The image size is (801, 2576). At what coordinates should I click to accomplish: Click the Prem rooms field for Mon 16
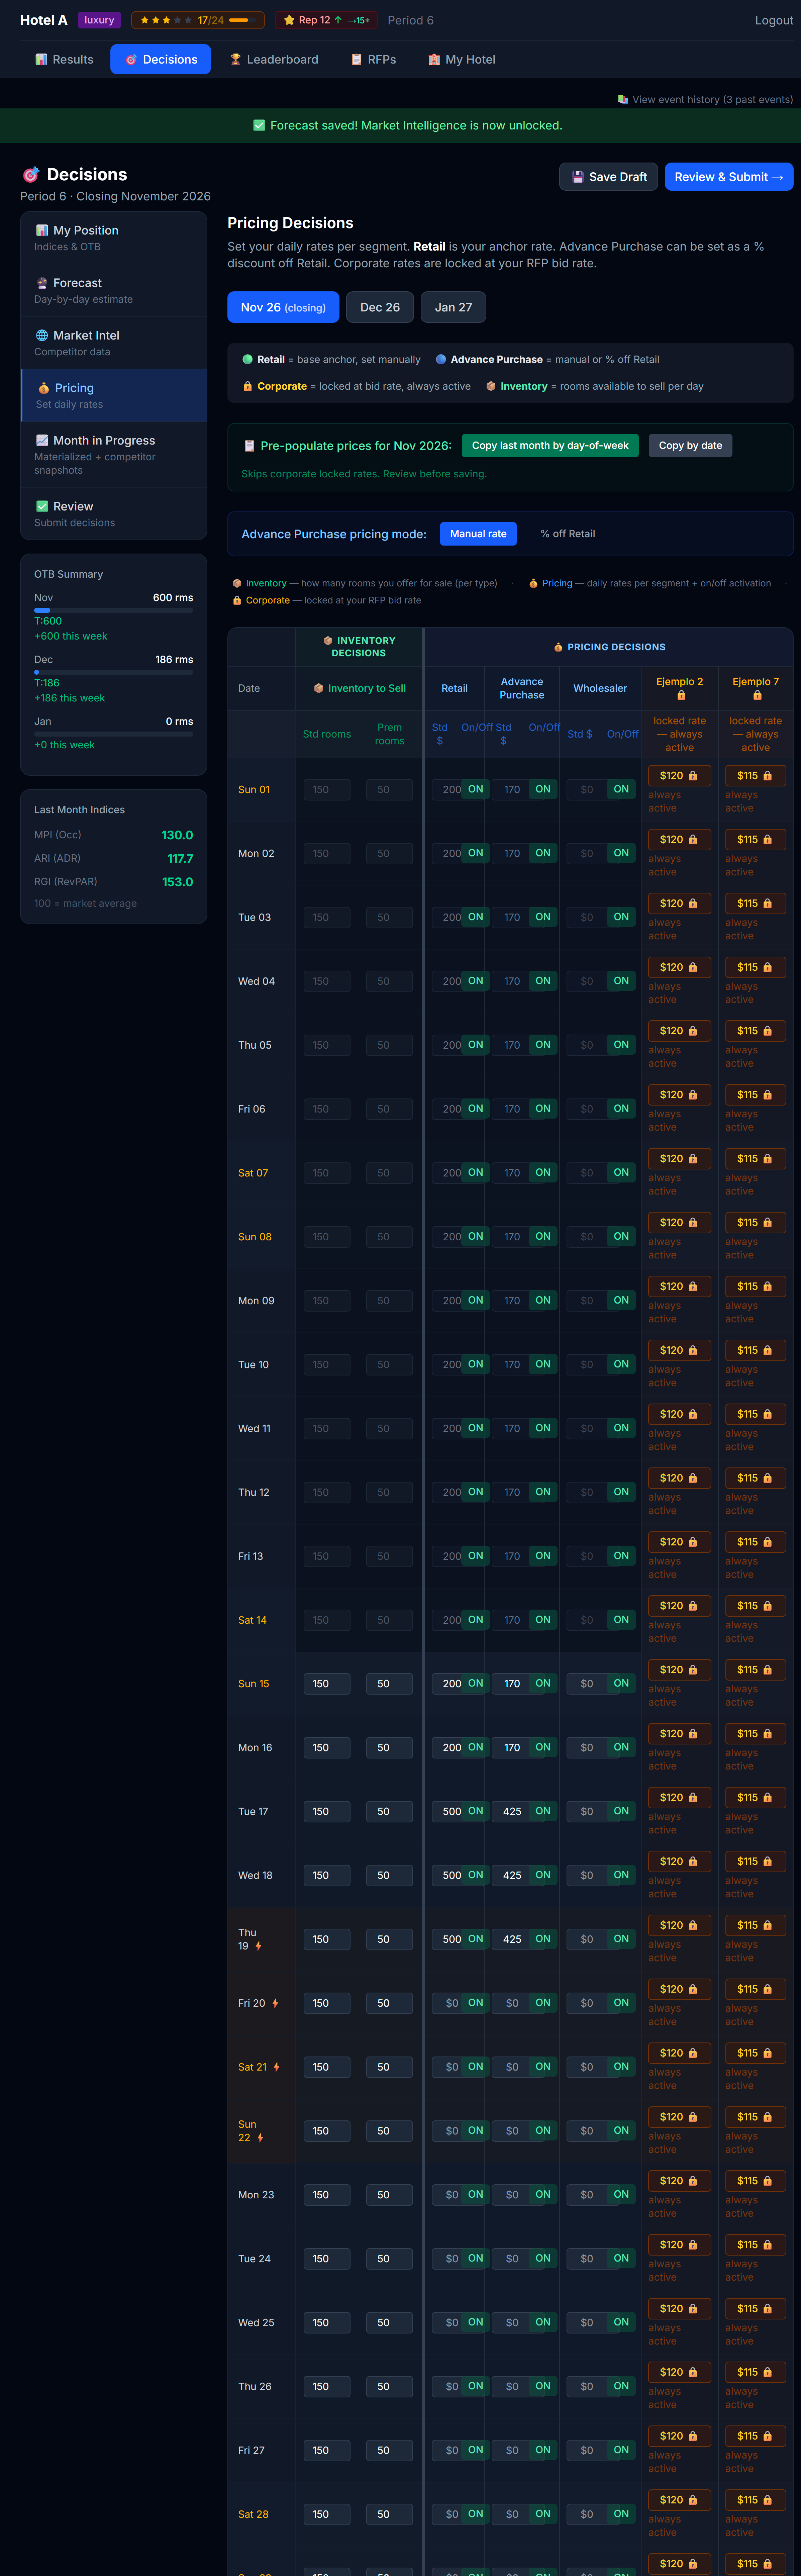[390, 1748]
